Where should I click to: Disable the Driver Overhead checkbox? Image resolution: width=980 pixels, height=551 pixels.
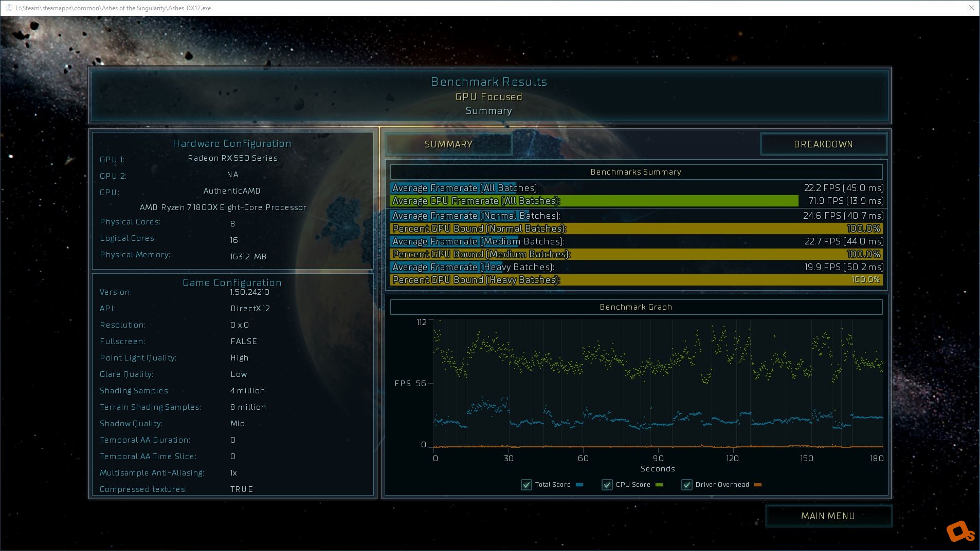click(687, 485)
